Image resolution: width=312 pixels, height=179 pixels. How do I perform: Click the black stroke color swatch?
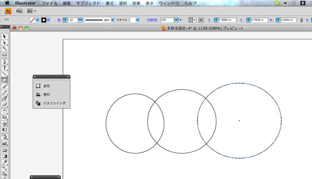click(x=44, y=20)
